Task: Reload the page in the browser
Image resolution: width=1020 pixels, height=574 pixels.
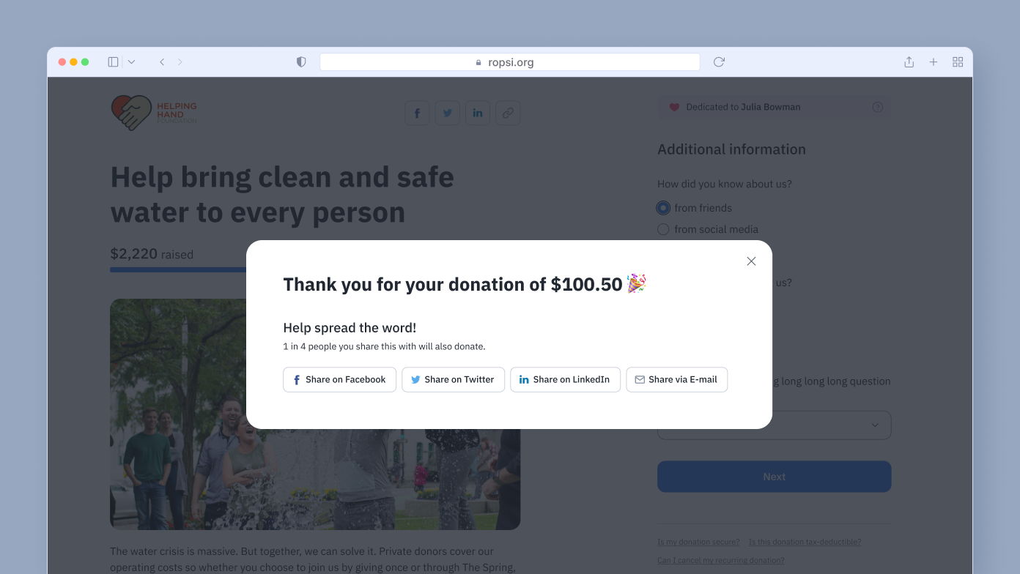Action: (x=719, y=62)
